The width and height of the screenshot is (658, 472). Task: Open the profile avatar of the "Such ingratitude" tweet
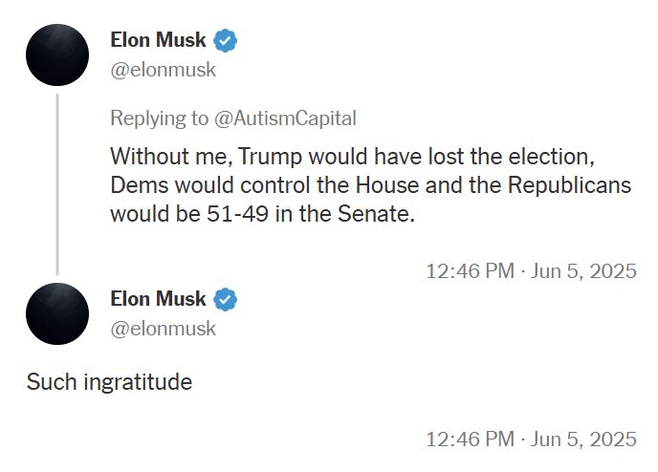click(57, 313)
